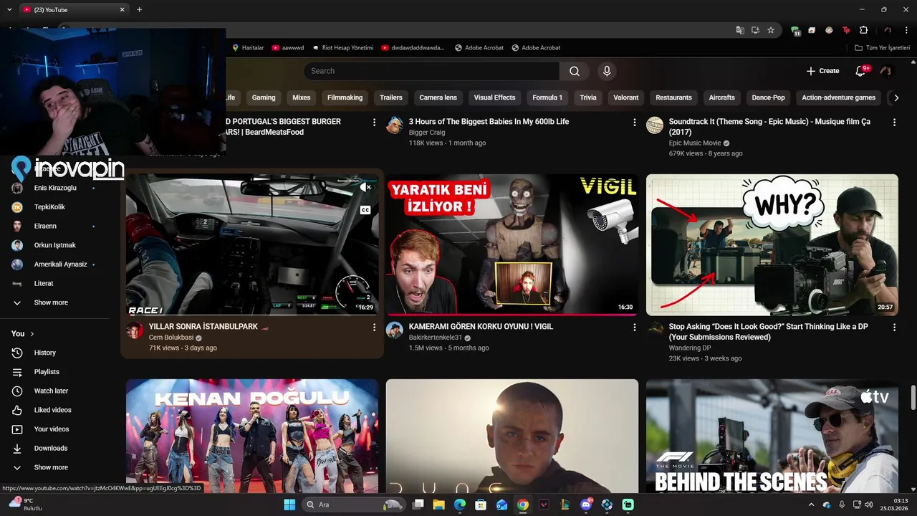This screenshot has height=516, width=917.
Task: Bookmark this page with the star icon
Action: [x=771, y=30]
